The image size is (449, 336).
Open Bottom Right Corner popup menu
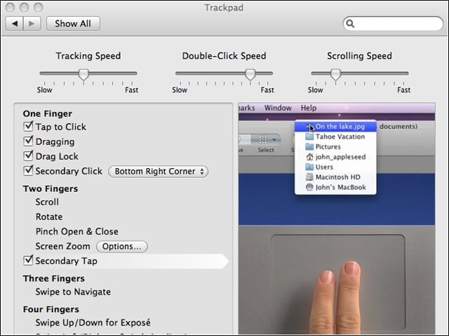coord(158,171)
